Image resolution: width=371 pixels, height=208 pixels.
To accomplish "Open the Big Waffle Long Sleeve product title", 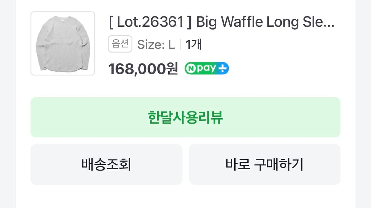I will point(221,22).
